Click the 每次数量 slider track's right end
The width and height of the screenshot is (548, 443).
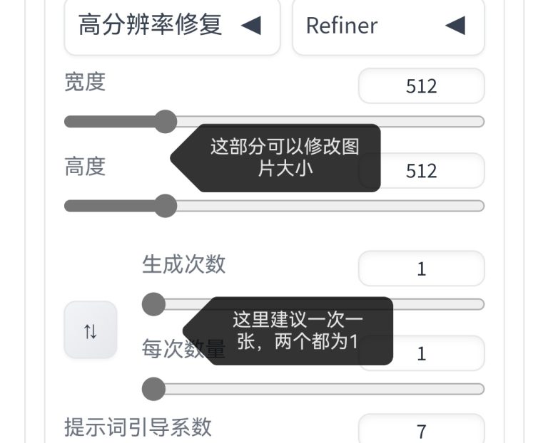click(x=479, y=389)
